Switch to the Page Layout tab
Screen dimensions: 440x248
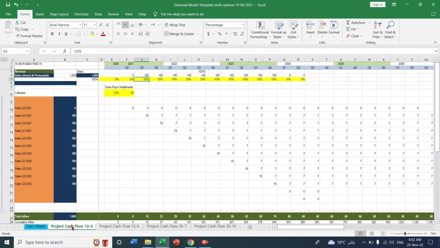pos(59,14)
